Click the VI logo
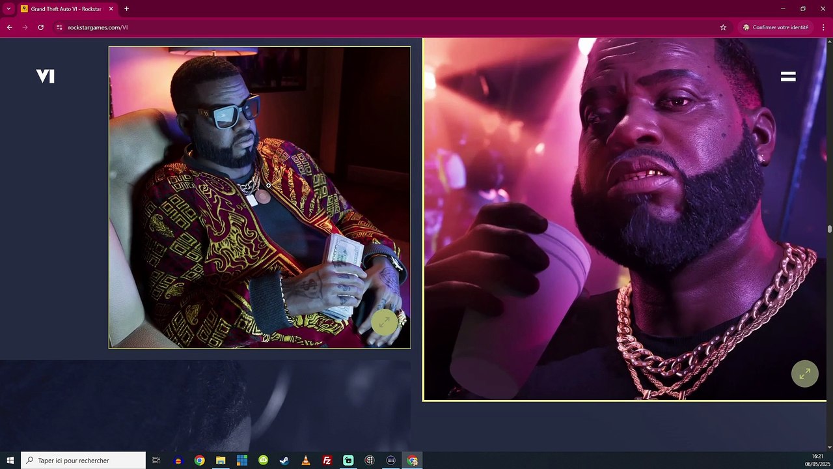 pyautogui.click(x=45, y=76)
